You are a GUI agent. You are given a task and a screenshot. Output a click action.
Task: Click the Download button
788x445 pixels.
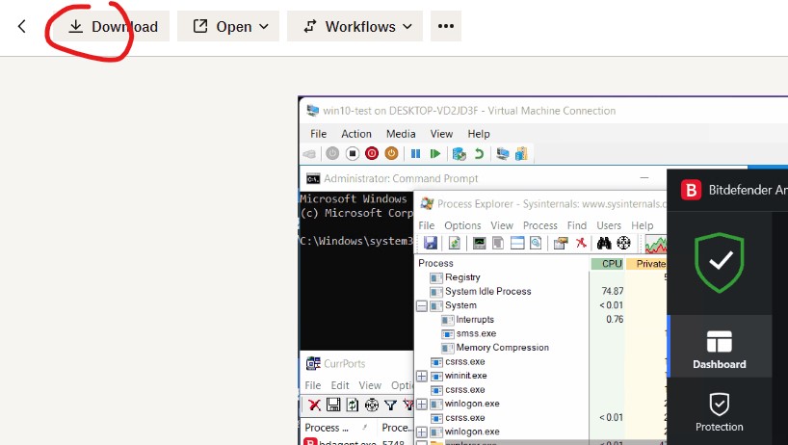[113, 27]
